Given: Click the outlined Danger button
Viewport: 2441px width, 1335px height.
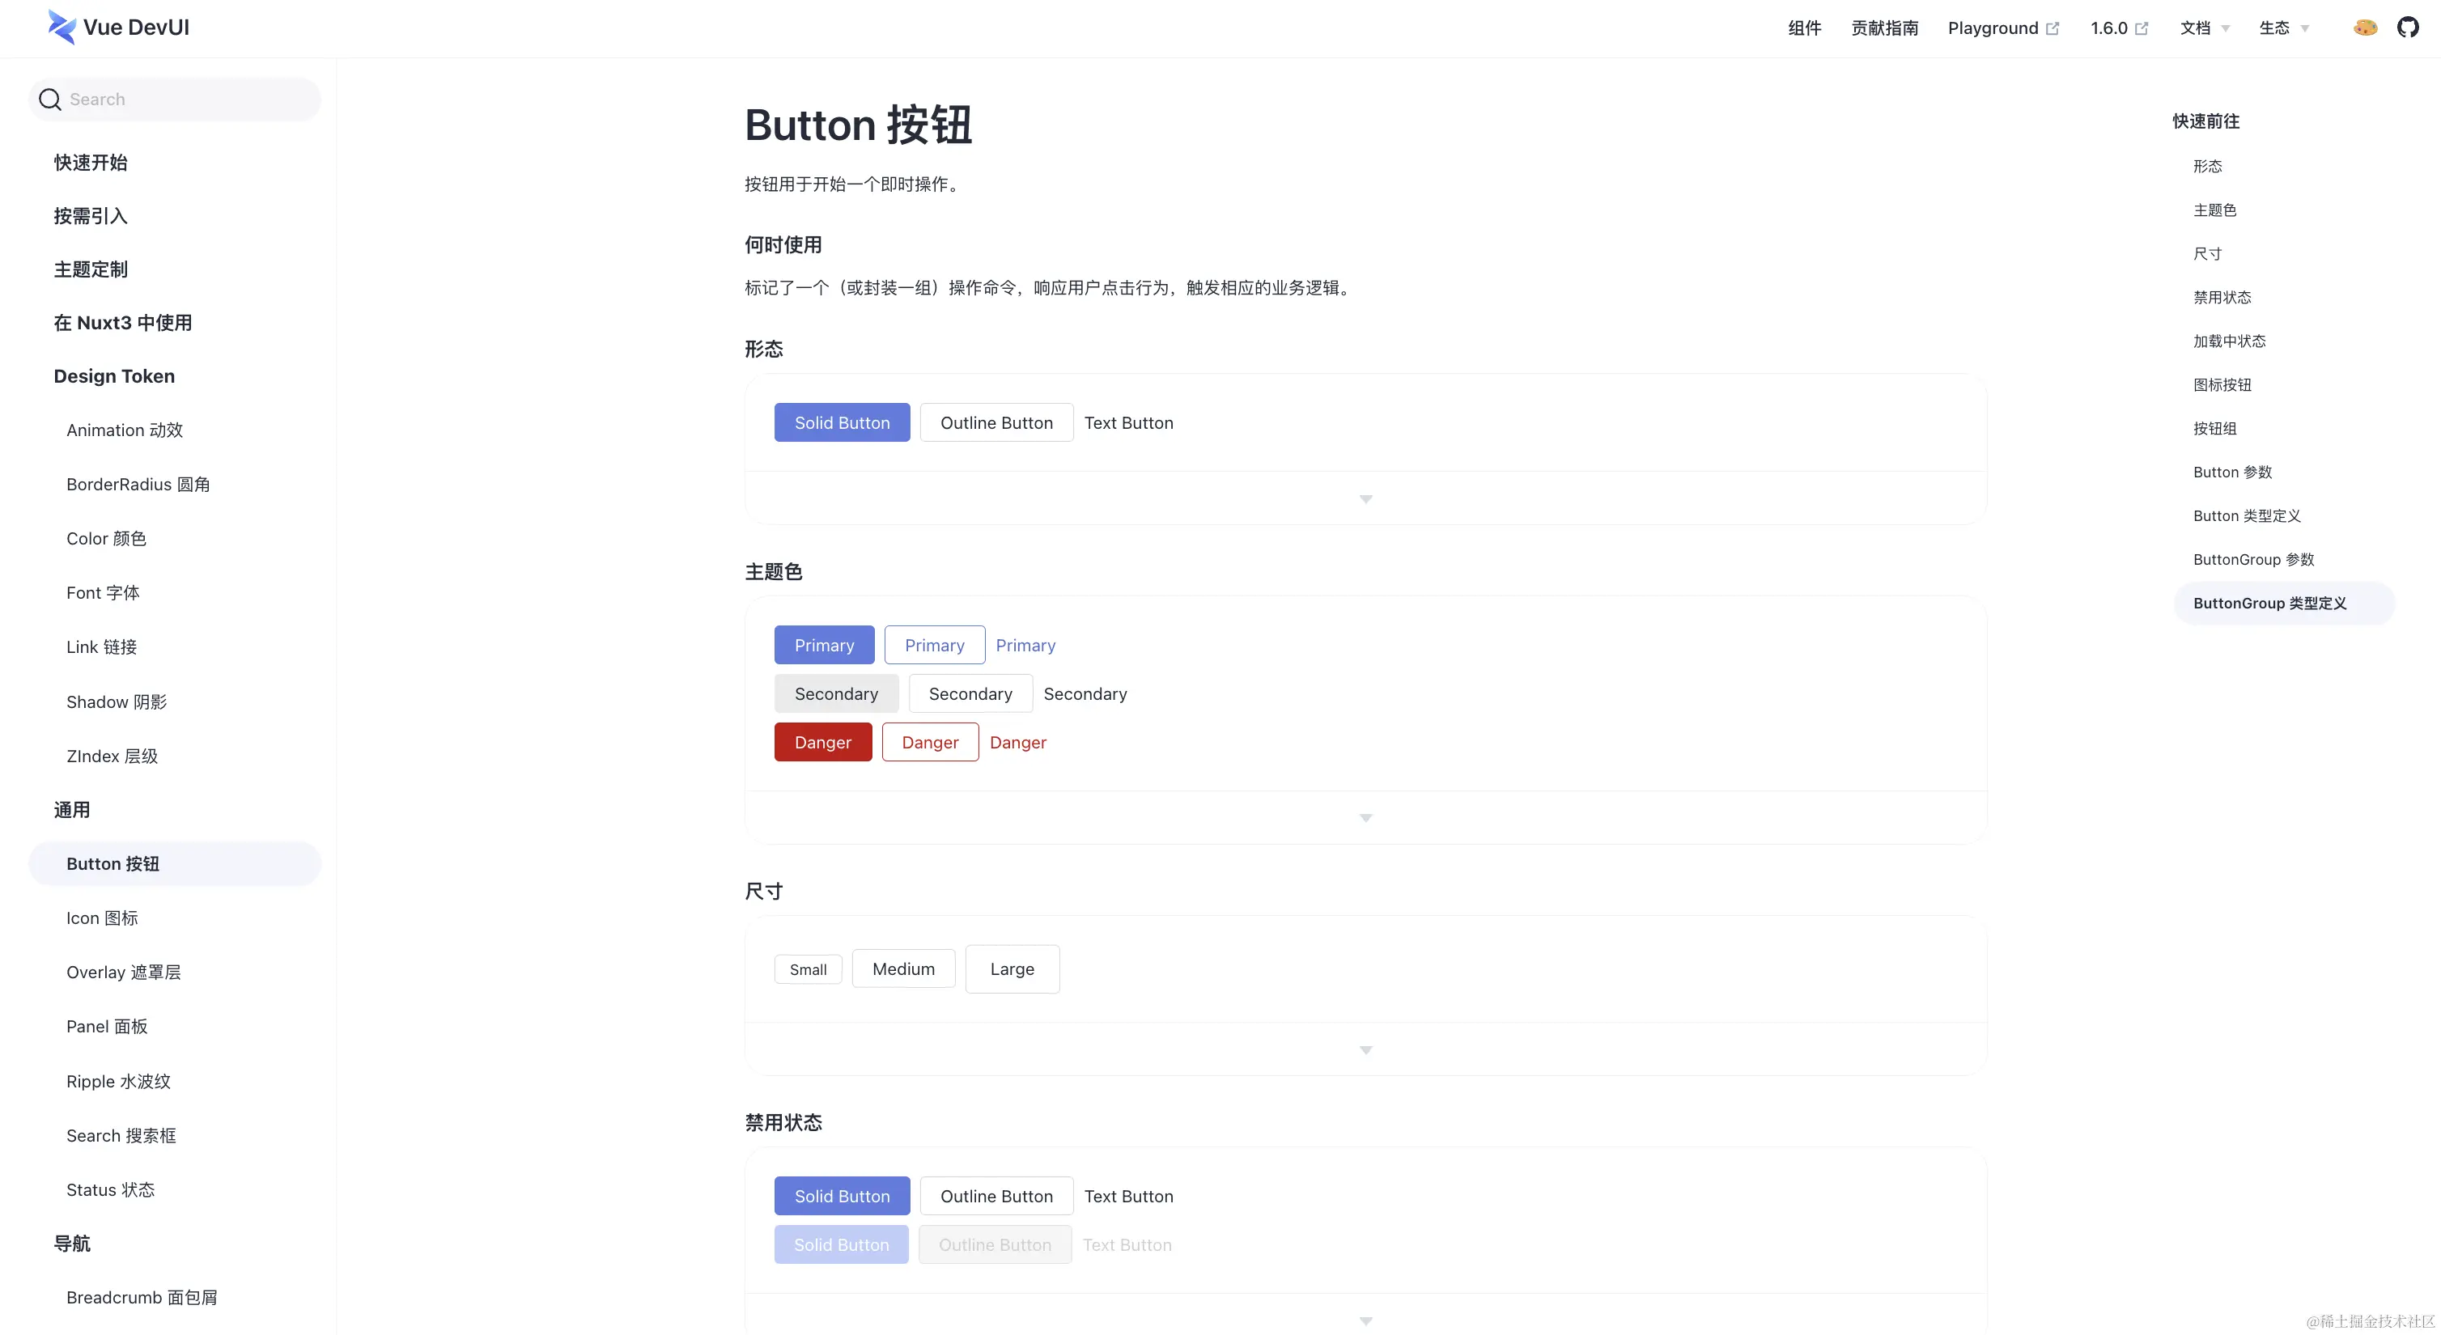Looking at the screenshot, I should (x=930, y=742).
